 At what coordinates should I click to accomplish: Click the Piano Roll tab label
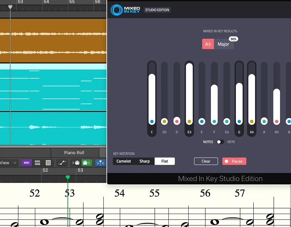75,153
